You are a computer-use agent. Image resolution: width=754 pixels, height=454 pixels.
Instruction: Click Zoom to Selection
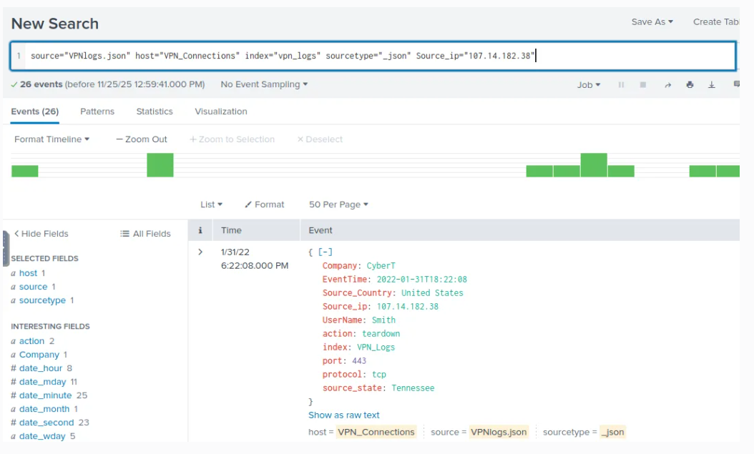[232, 139]
